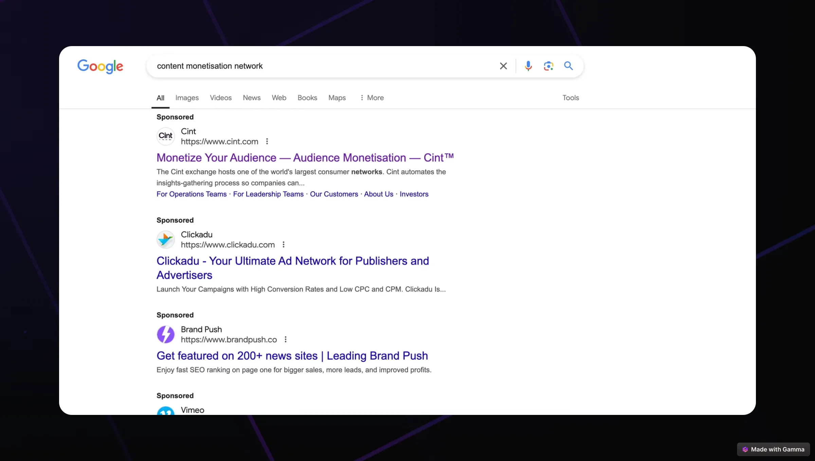
Task: Start voice search with microphone icon
Action: (x=528, y=66)
